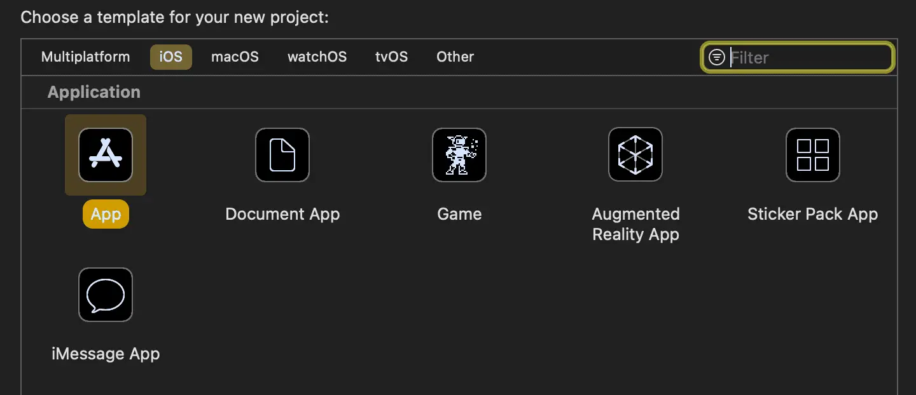
Task: Click the "Augmented Reality App" label
Action: 635,224
